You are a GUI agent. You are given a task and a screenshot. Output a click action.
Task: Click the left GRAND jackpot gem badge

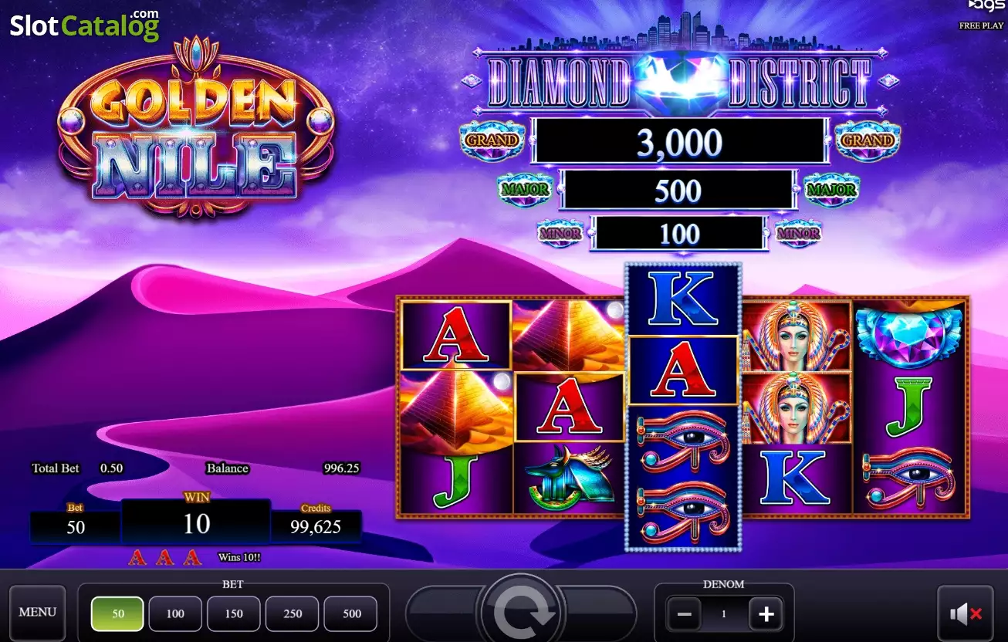[x=492, y=140]
